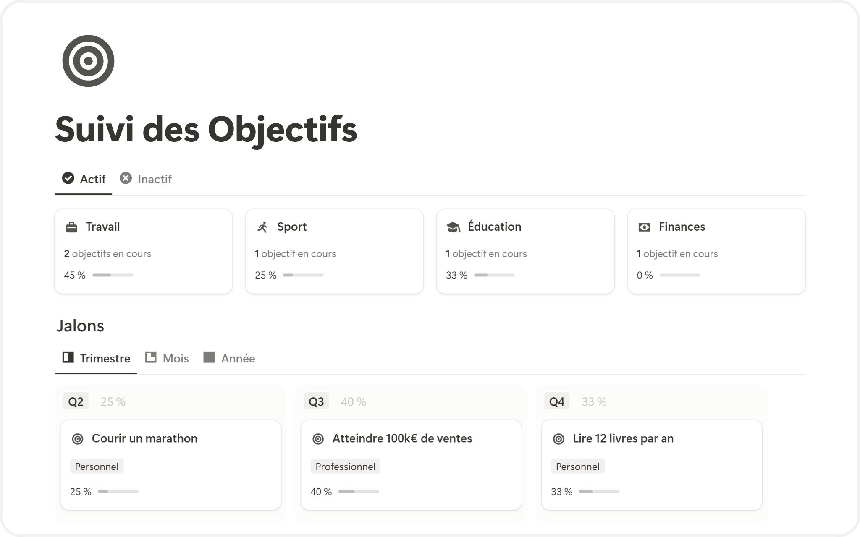Open the Q2 group header label

click(x=76, y=401)
